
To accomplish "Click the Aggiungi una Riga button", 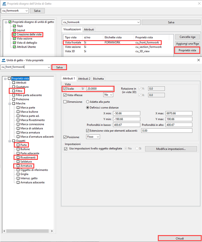I will click(188, 44).
